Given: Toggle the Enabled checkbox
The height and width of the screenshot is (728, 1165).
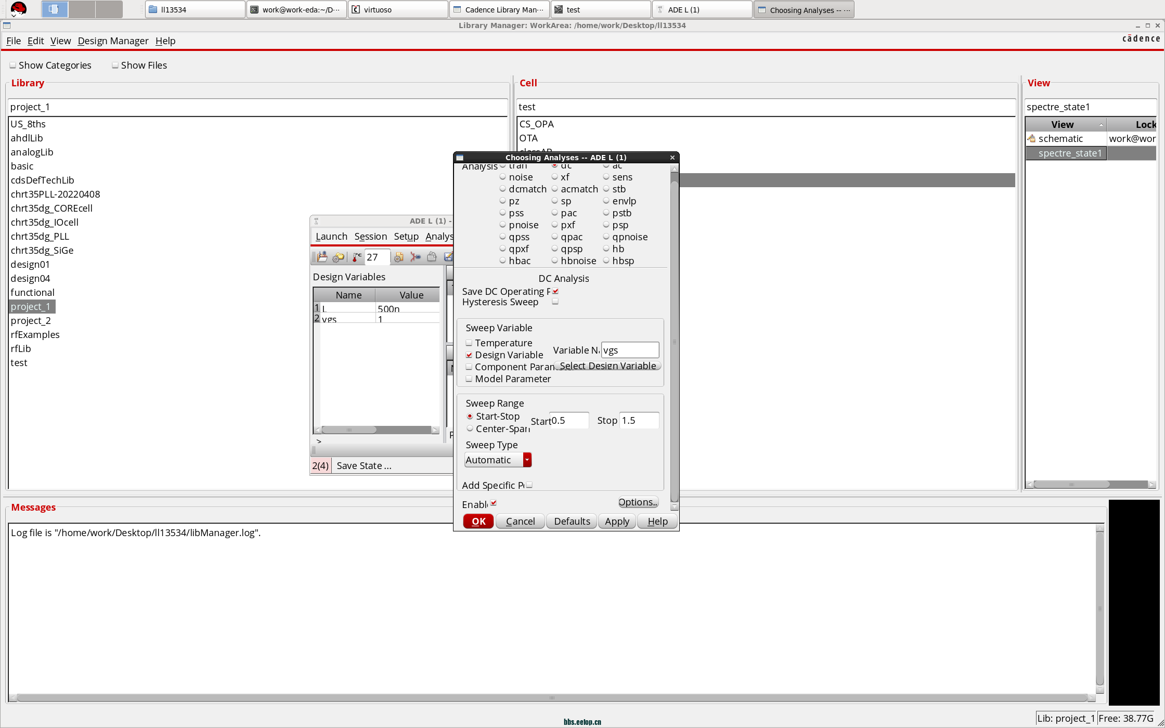Looking at the screenshot, I should click(494, 503).
